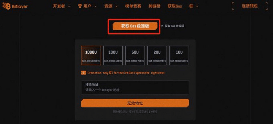The image size is (273, 124).
Task: Click the swap icon beside 获取Gas常规版
Action: (x=162, y=26)
